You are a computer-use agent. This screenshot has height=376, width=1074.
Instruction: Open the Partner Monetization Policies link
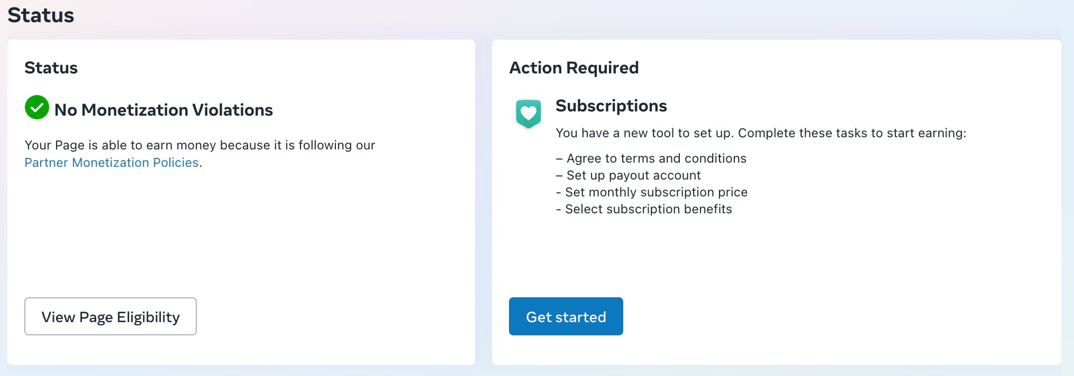click(x=112, y=163)
